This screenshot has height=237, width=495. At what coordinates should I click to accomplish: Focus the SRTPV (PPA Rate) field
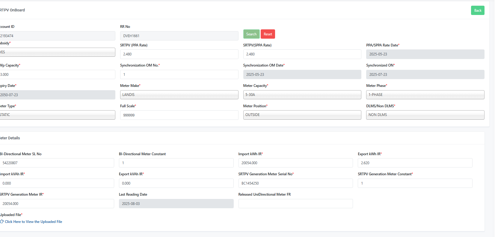[x=179, y=54]
